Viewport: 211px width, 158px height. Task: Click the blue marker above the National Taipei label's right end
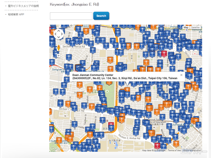(x=162, y=117)
